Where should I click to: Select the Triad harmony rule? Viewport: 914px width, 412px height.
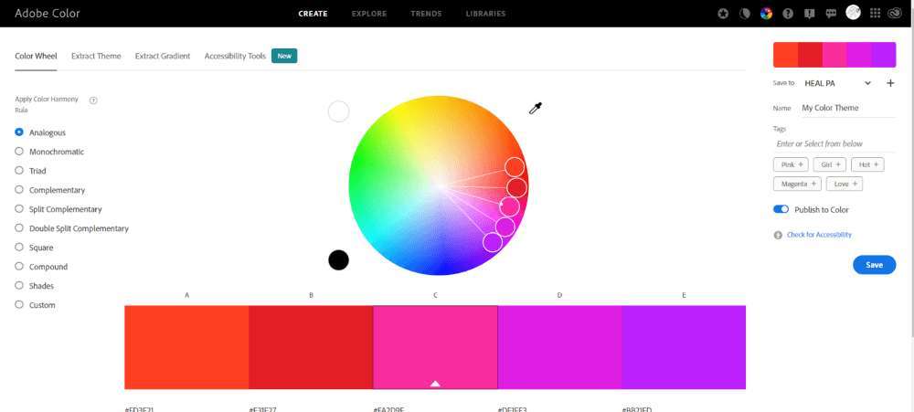19,171
